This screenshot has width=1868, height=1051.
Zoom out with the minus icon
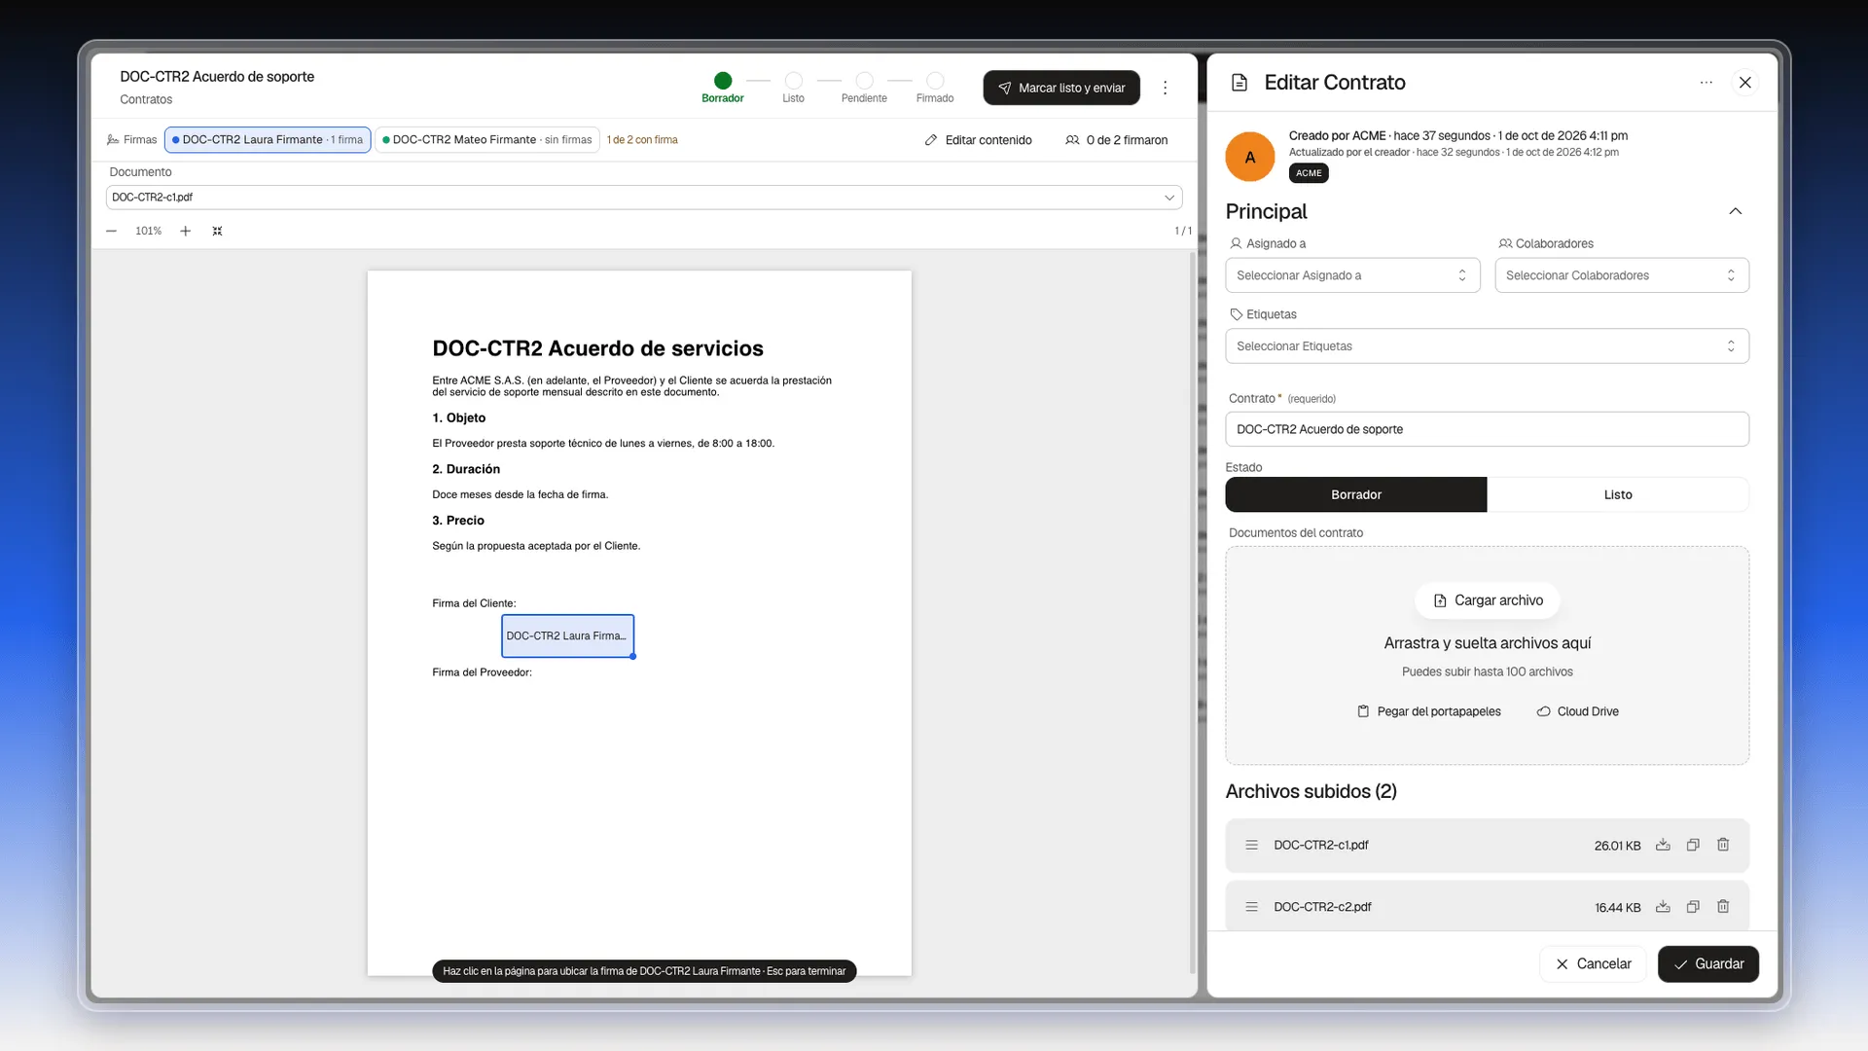click(111, 231)
